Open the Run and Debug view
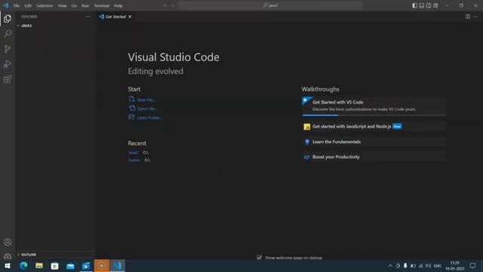483x272 pixels. (x=8, y=64)
